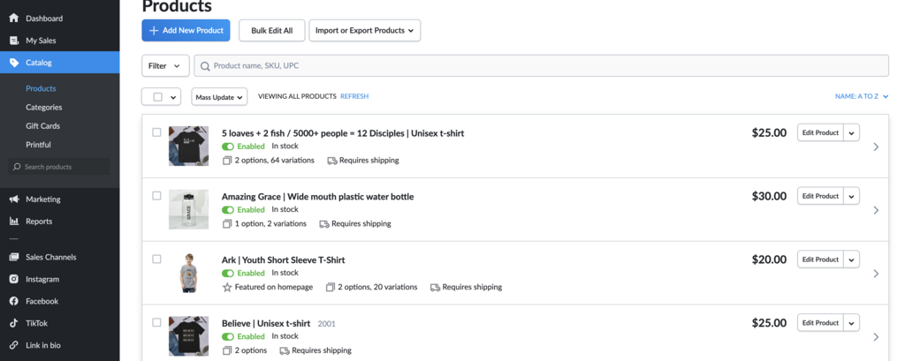Check the Amazing Grace water bottle checkbox
Viewport: 905px width, 361px height.
click(156, 196)
